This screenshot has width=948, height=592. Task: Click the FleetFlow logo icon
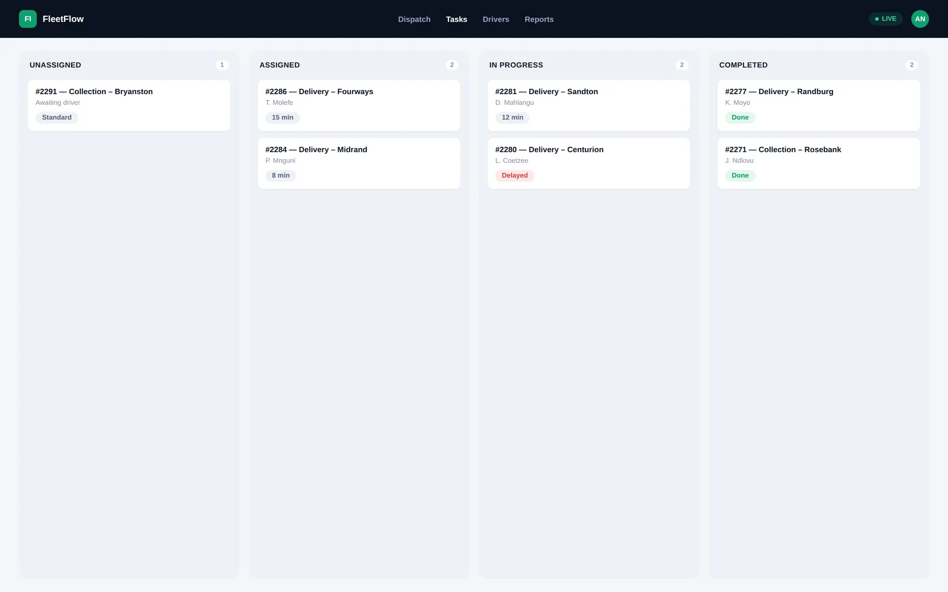click(28, 19)
